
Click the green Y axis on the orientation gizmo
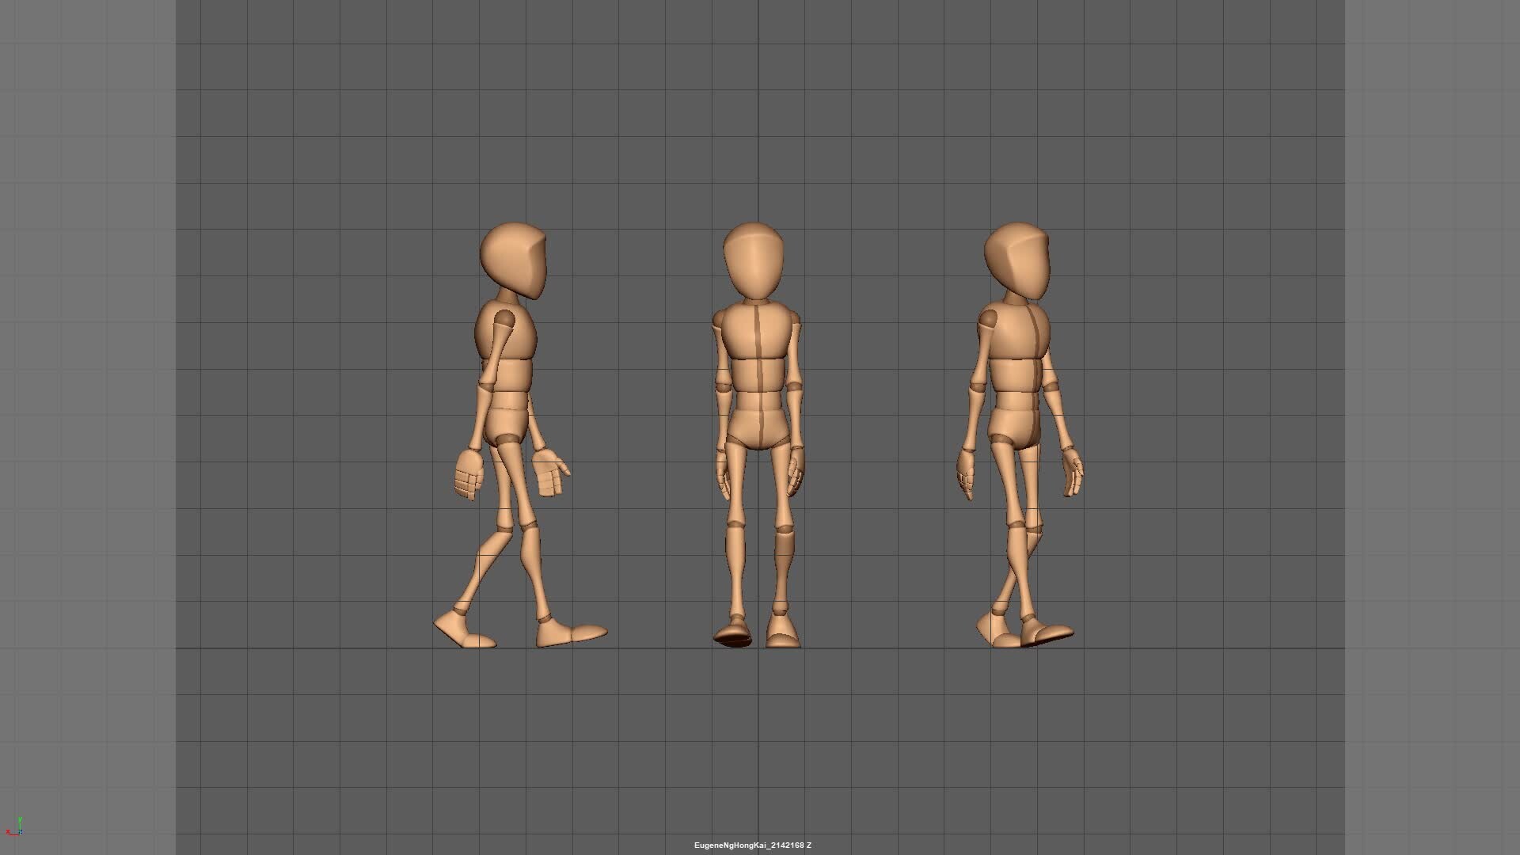[20, 819]
